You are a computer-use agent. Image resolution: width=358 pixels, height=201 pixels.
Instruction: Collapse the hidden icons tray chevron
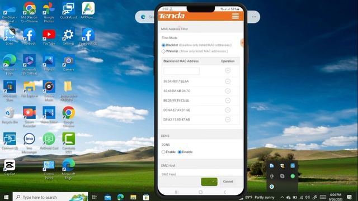coord(282,197)
